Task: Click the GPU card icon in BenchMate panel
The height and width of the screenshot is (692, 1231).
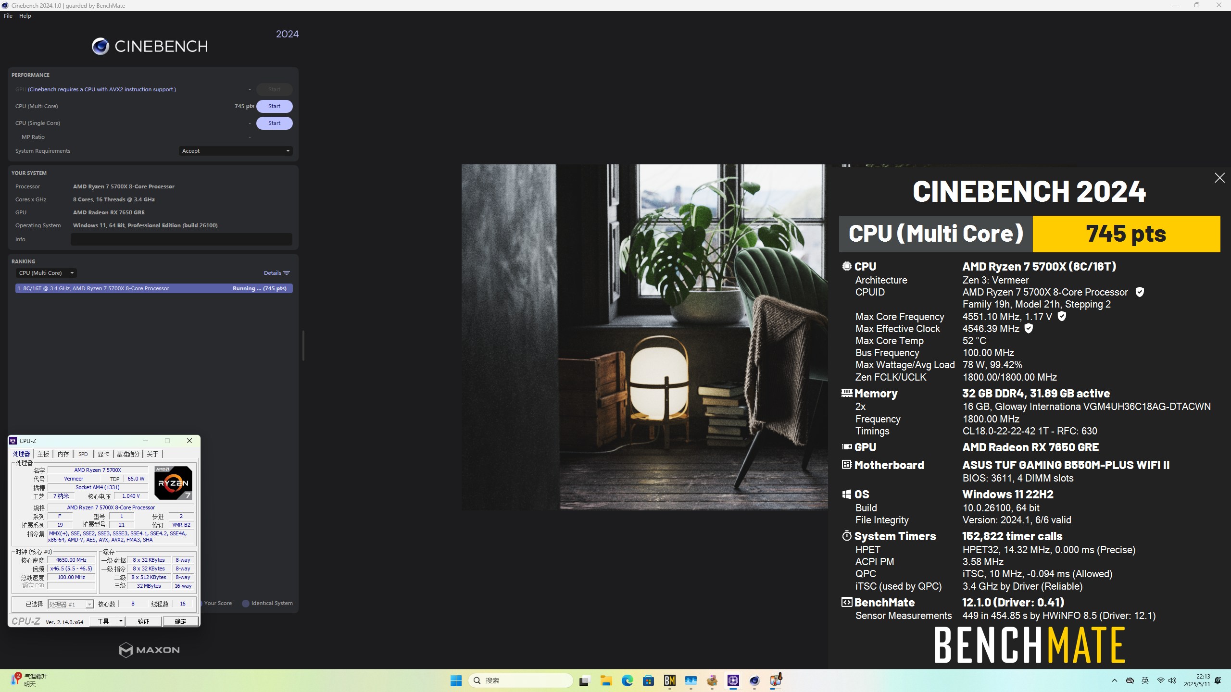Action: pyautogui.click(x=846, y=447)
